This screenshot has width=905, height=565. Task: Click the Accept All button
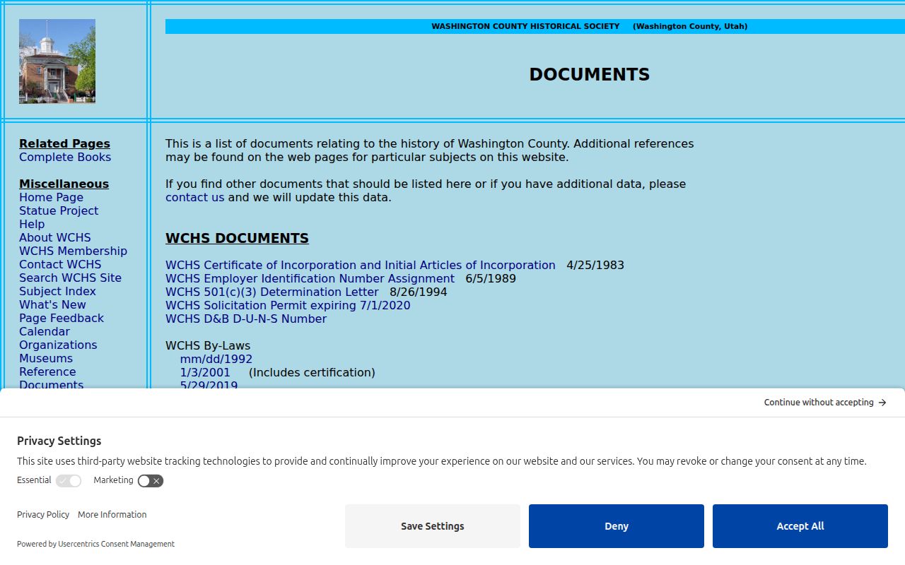800,526
